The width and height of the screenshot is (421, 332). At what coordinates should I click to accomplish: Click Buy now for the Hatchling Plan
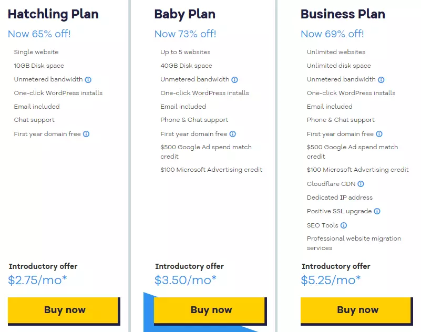click(64, 310)
